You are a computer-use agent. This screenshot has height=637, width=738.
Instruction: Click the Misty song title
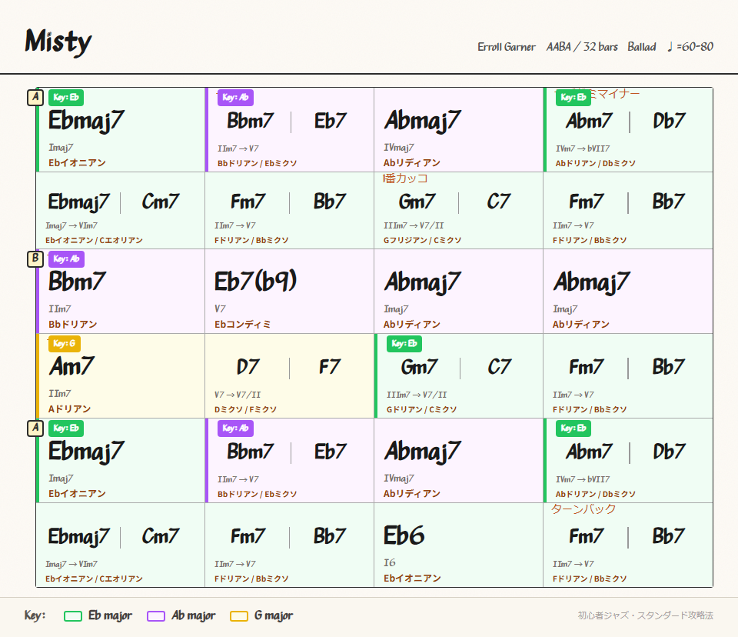[x=58, y=42]
